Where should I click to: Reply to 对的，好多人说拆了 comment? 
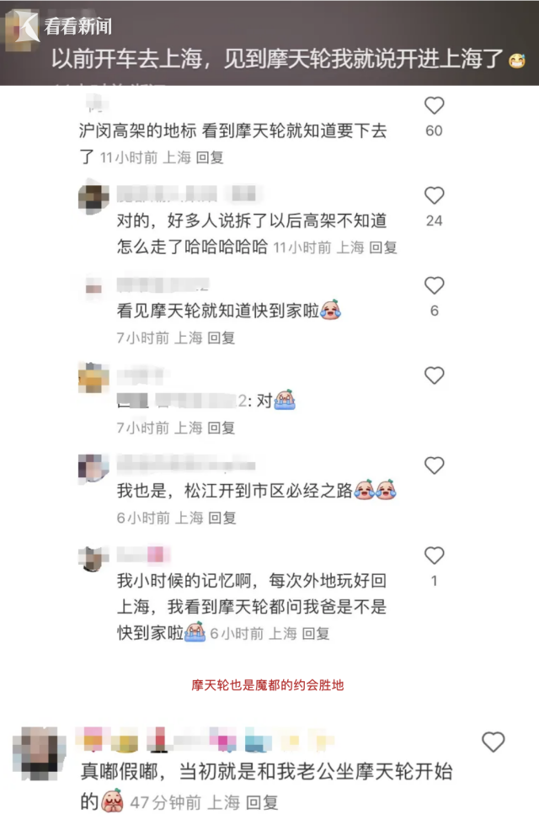point(383,247)
